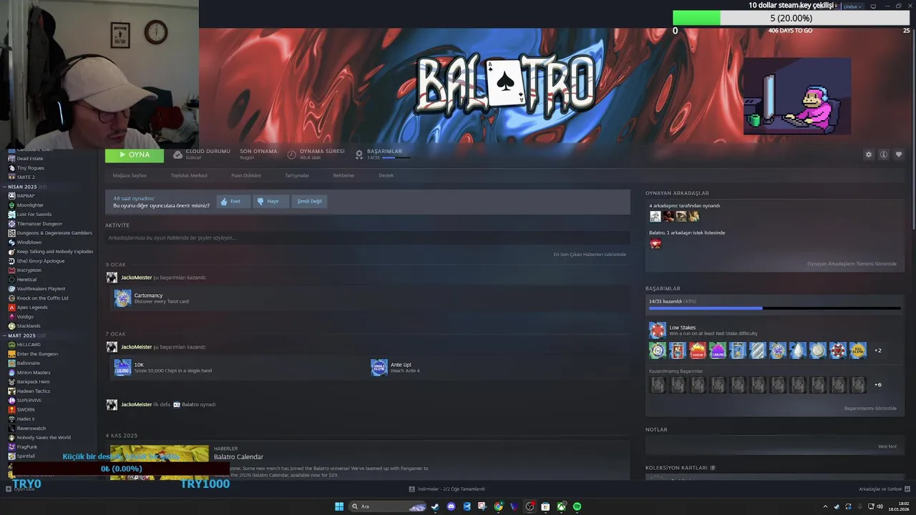Open the 10K achievement icon
This screenshot has height=515, width=916.
(122, 368)
